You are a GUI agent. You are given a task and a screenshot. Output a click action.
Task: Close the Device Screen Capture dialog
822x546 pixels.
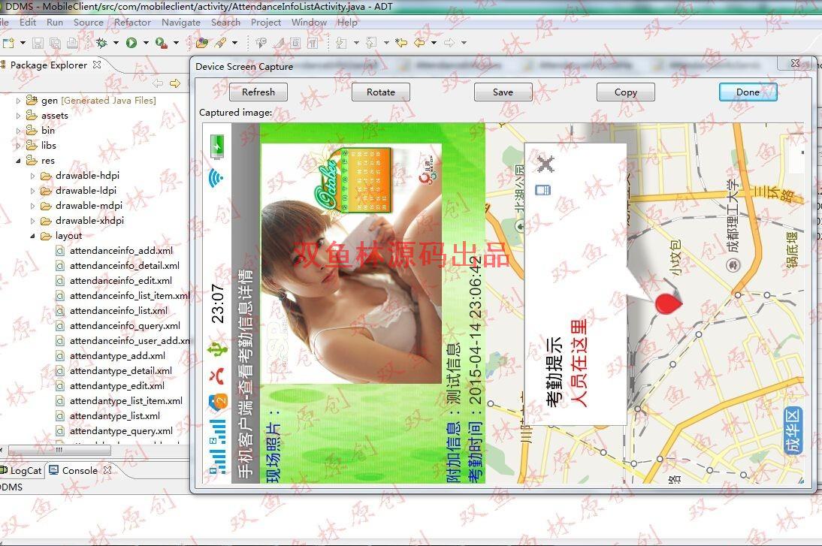tap(795, 63)
